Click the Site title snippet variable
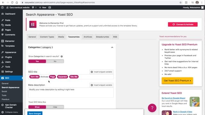Image resolution: width=205 pixels, height=115 pixels. pos(74,77)
